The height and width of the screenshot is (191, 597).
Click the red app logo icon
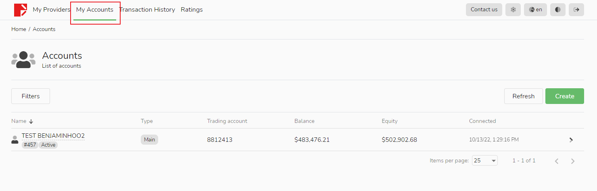tap(21, 10)
